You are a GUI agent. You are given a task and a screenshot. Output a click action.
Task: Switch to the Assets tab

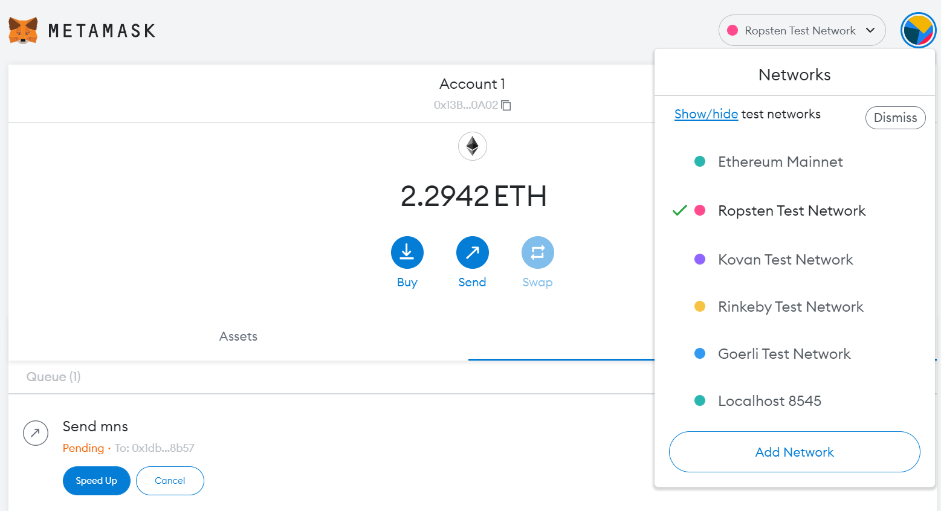coord(238,336)
